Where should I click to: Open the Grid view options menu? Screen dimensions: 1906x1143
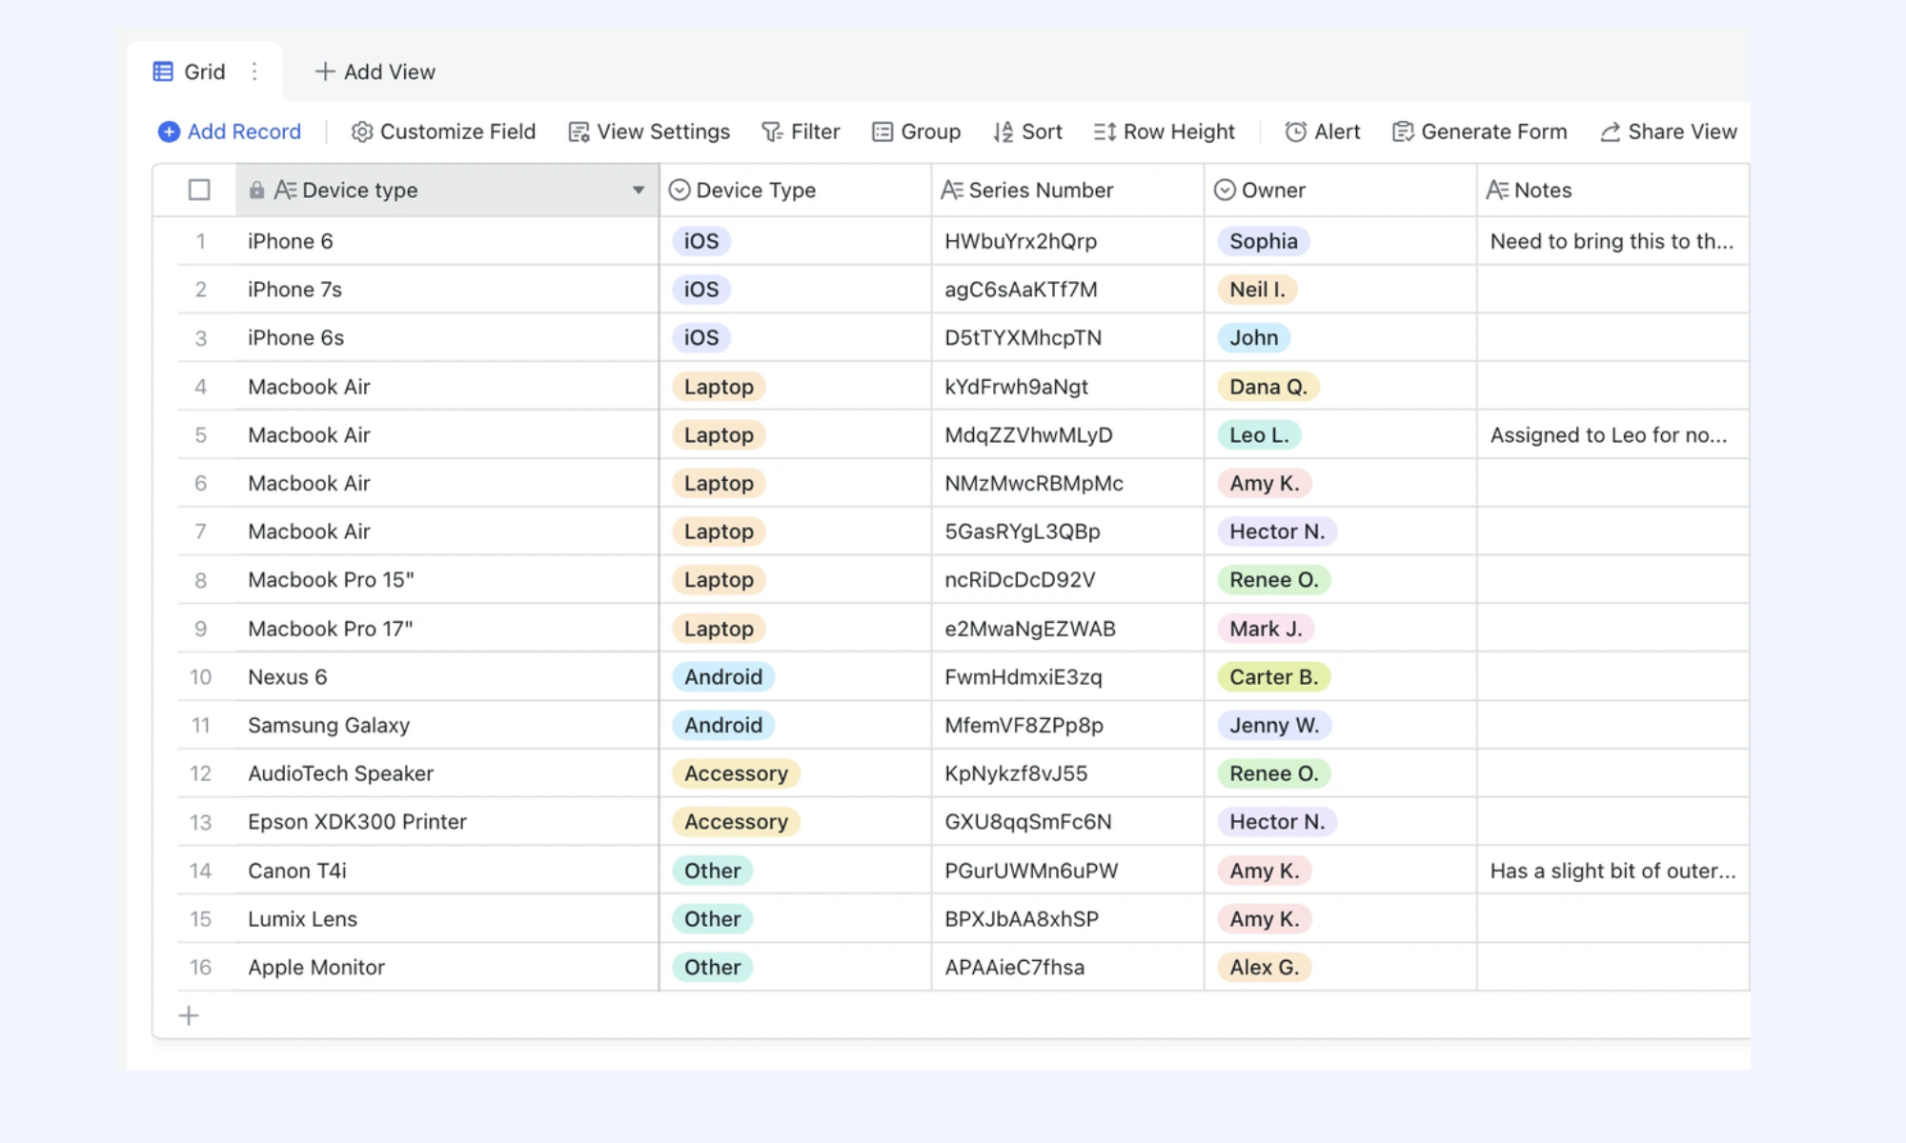tap(254, 71)
